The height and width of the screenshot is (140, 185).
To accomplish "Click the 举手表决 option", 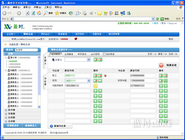I will 82,54.
